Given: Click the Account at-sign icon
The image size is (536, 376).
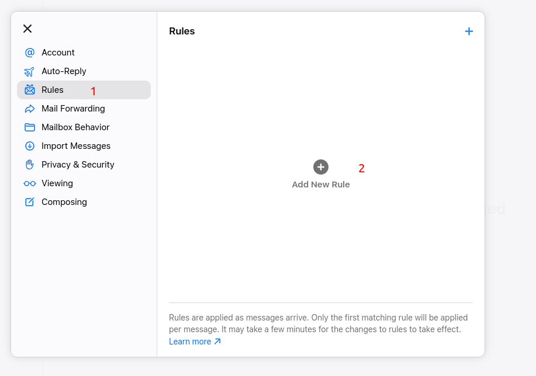Looking at the screenshot, I should pyautogui.click(x=30, y=53).
